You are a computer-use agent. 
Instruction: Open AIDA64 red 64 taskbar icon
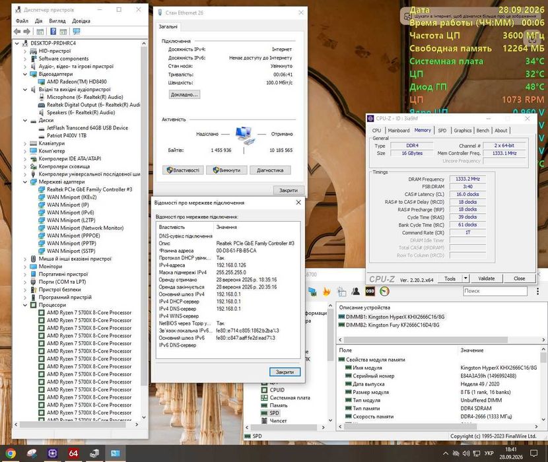click(x=73, y=453)
